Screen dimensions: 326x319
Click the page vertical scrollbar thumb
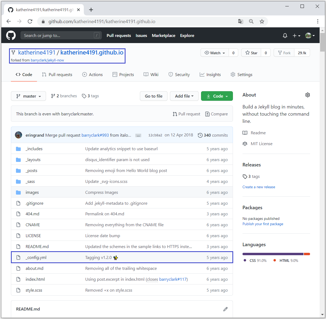click(322, 42)
